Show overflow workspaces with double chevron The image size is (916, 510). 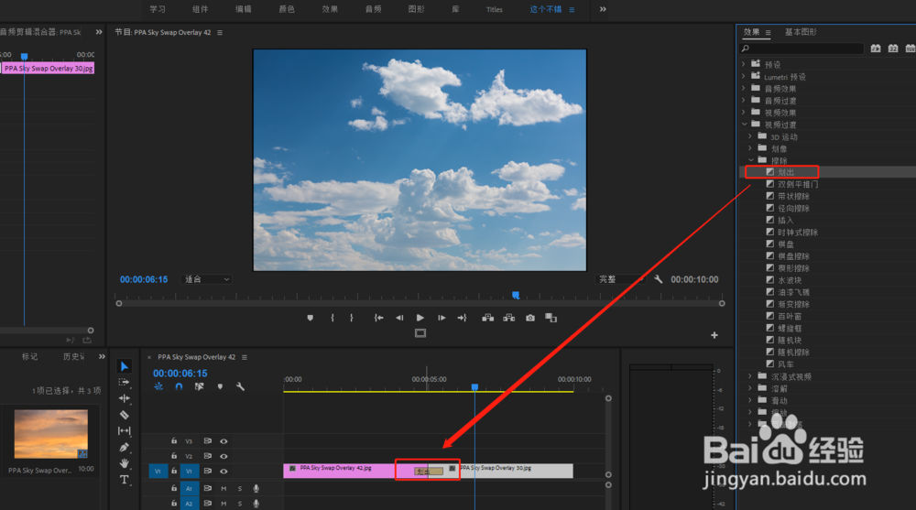pos(603,9)
